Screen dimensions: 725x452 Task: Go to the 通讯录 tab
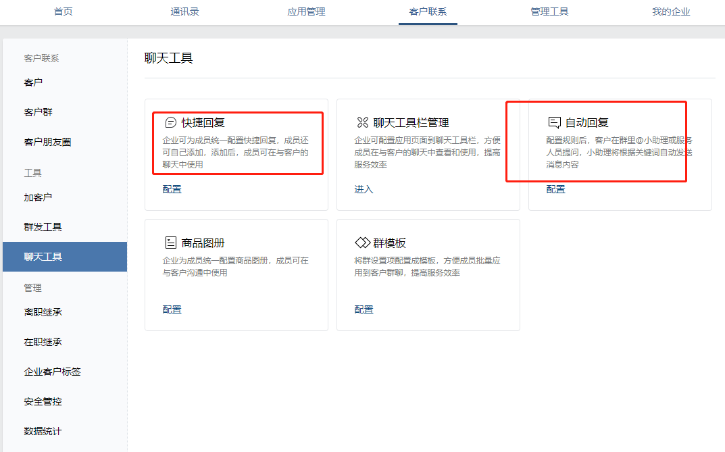click(185, 11)
